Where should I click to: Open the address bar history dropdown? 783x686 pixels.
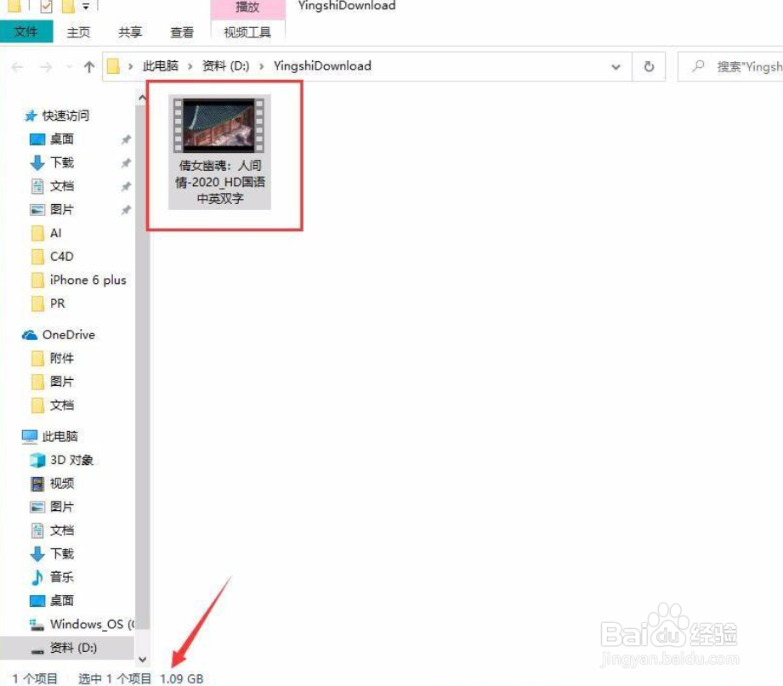click(x=616, y=66)
